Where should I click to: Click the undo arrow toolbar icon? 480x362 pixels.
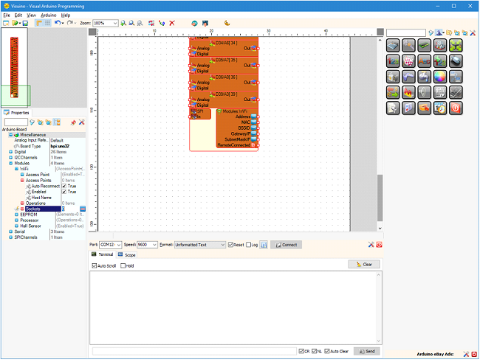tap(58, 24)
